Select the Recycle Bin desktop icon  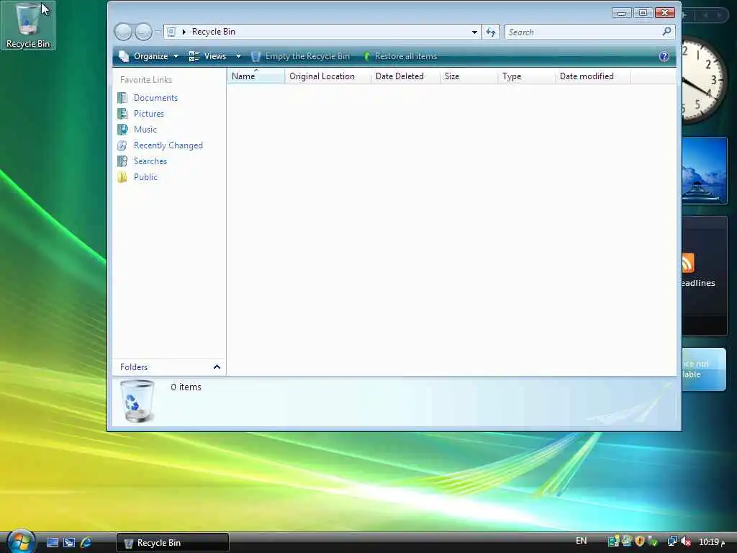click(x=28, y=25)
